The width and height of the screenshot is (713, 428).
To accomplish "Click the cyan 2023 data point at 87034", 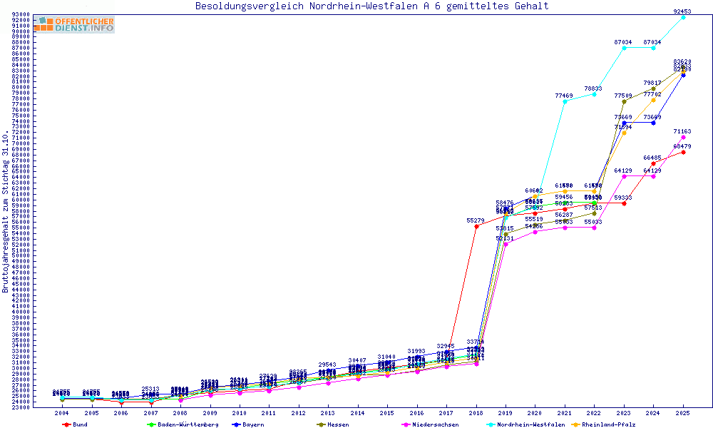I will [x=624, y=48].
